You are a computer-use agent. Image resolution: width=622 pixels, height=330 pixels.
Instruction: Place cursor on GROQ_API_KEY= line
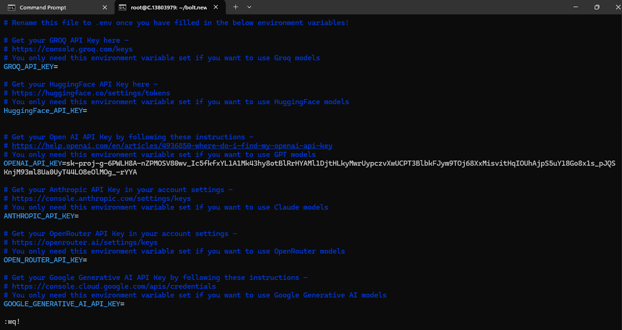[x=31, y=67]
